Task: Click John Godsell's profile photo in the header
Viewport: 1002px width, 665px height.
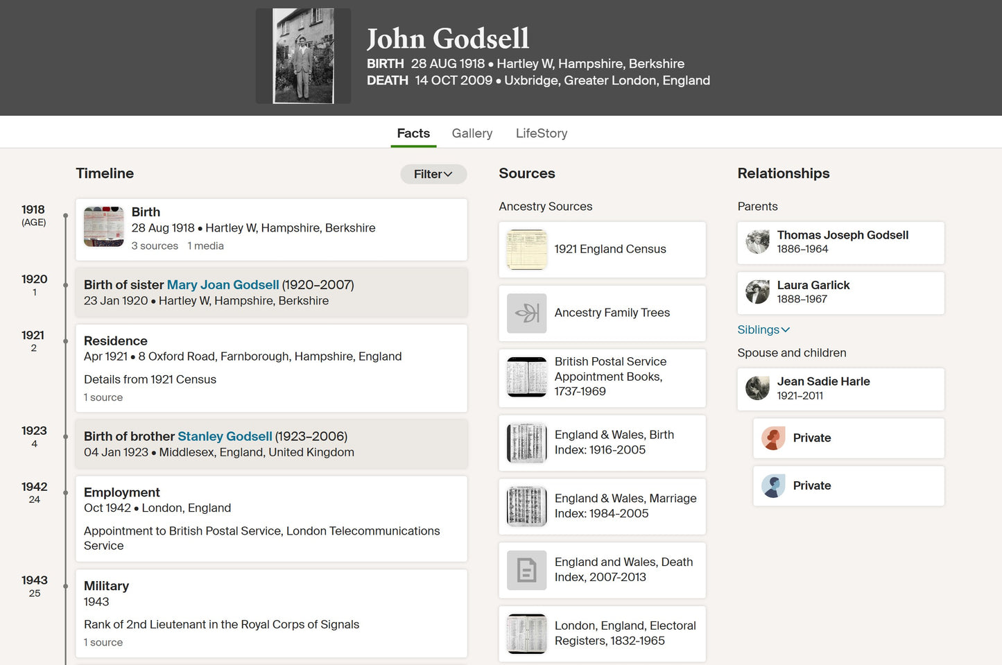Action: tap(303, 56)
